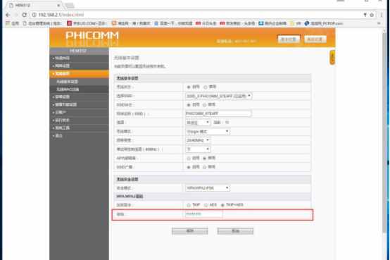390x260 pixels.
Task: View site info icon before 192.168.2.1
Action: pyautogui.click(x=34, y=15)
